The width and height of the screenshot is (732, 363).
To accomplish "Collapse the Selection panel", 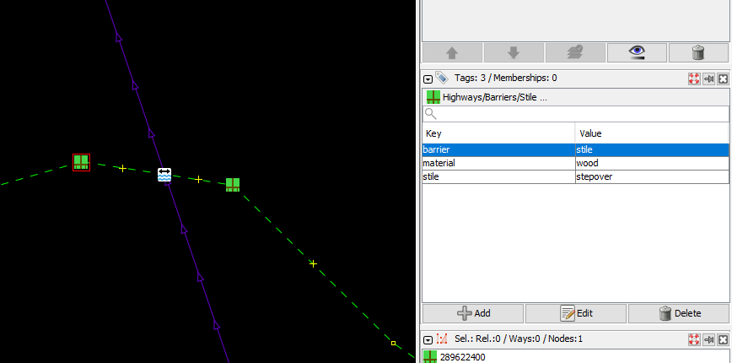I will point(428,339).
